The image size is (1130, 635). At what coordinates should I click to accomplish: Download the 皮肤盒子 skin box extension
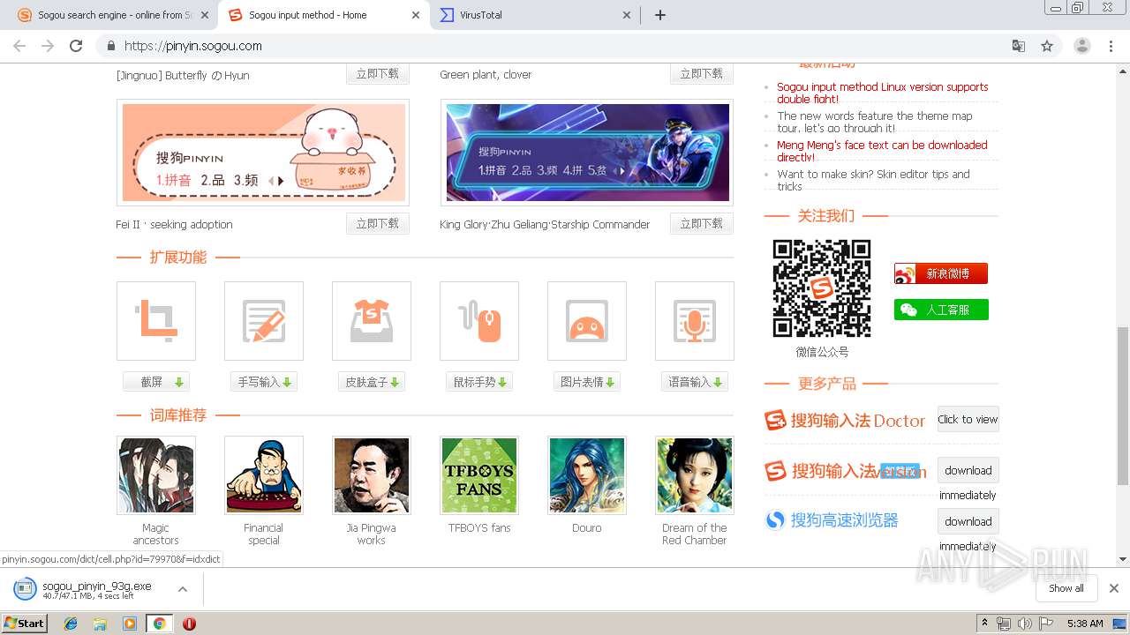[372, 382]
